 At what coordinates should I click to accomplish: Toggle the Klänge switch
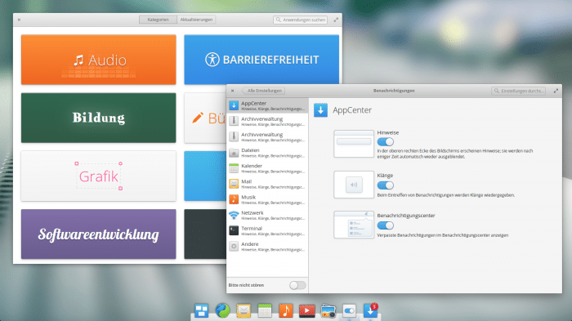coord(385,185)
